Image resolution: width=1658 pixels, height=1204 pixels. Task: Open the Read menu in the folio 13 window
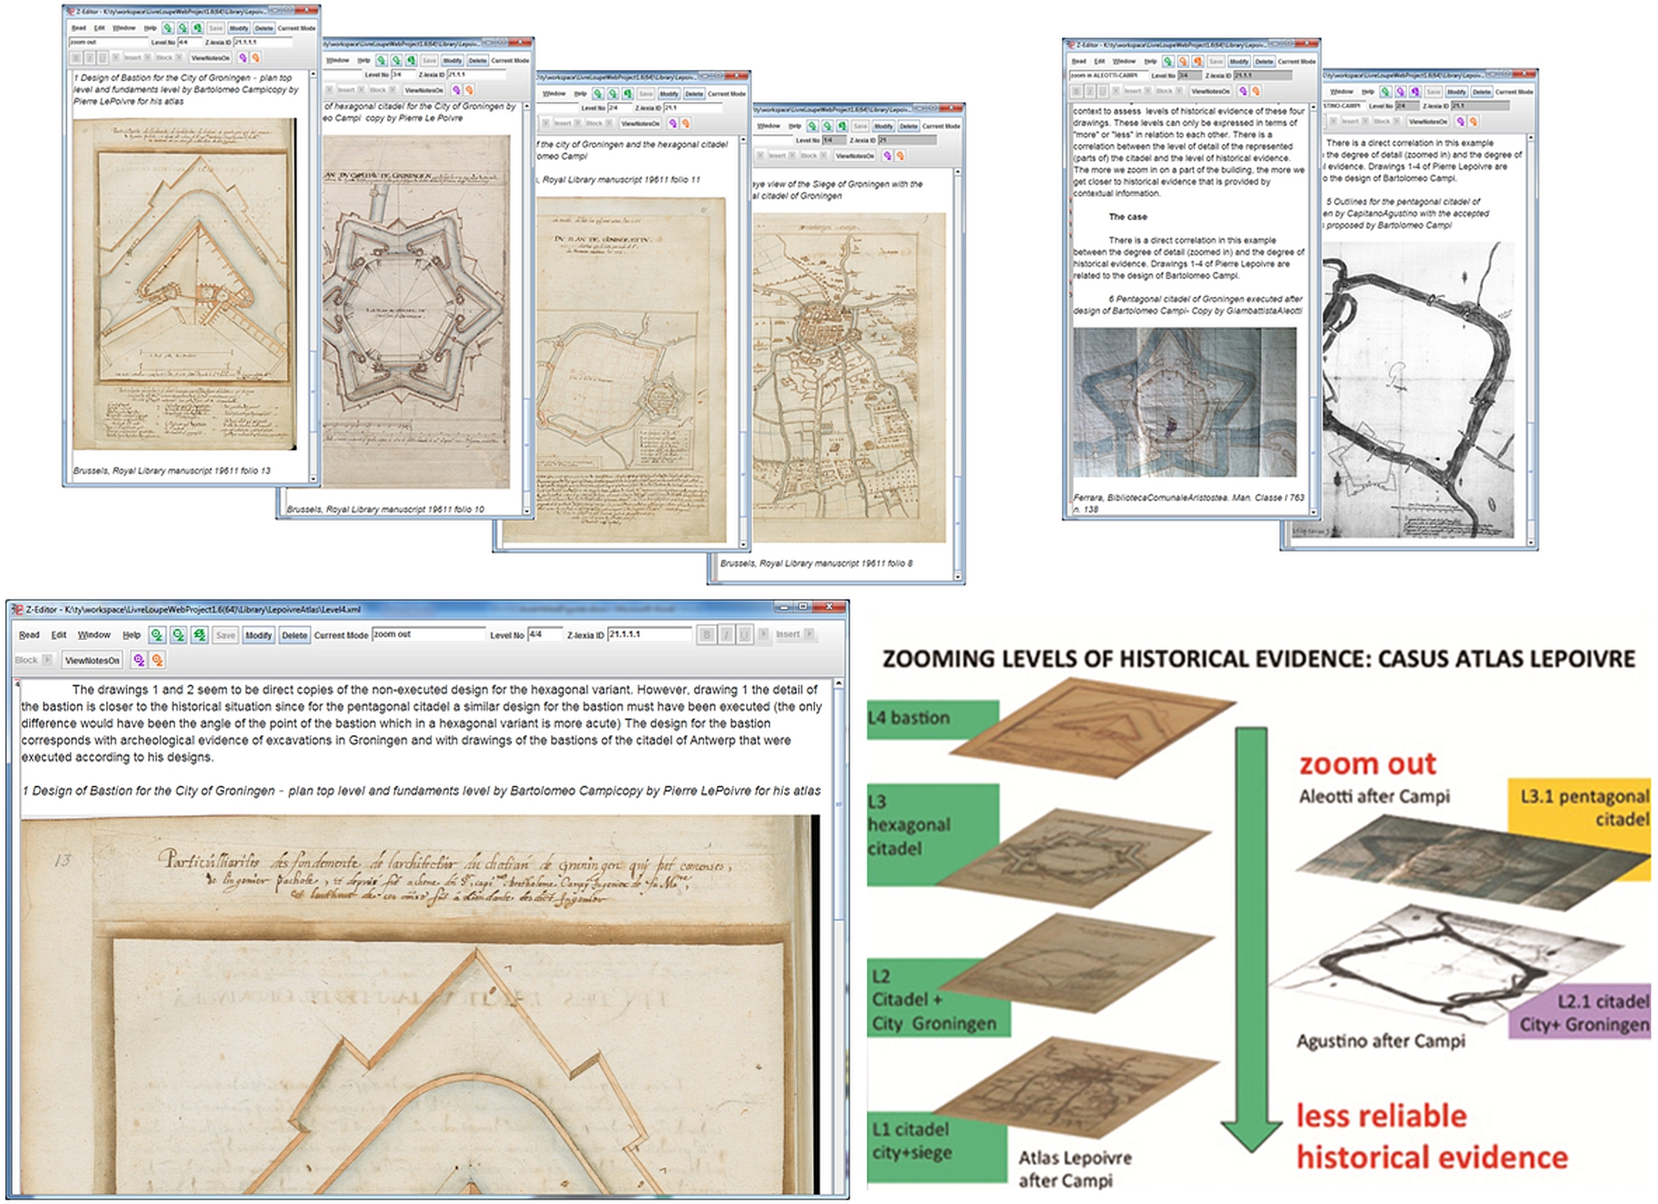point(79,29)
